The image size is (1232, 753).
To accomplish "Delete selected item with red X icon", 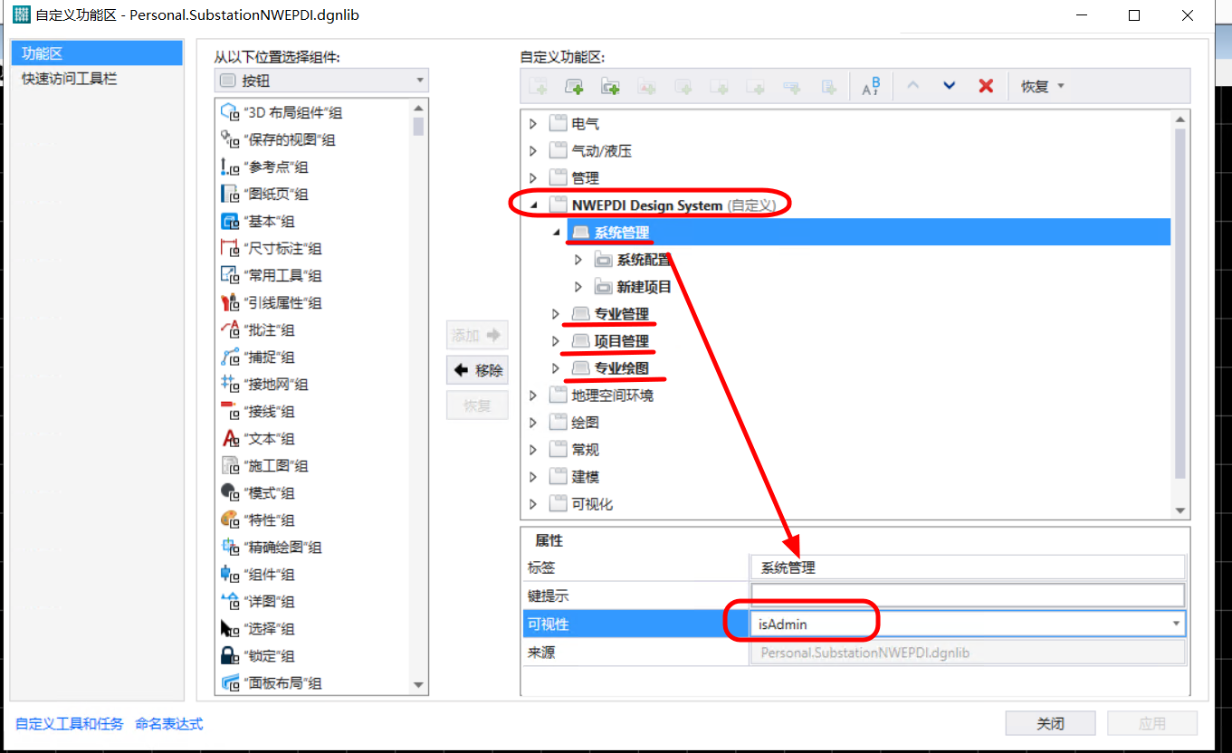I will [986, 86].
